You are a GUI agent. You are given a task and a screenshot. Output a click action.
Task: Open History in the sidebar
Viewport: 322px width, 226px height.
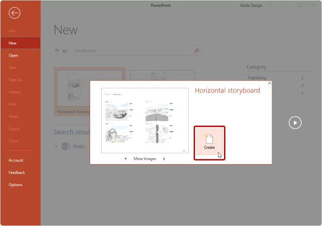tap(15, 92)
